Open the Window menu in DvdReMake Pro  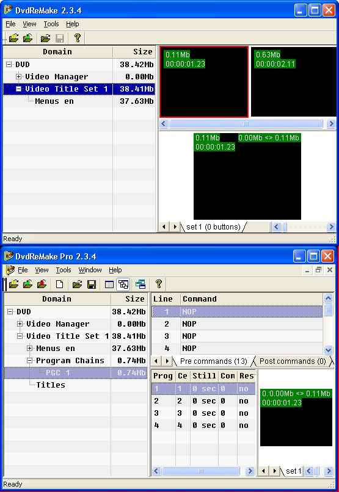90,270
